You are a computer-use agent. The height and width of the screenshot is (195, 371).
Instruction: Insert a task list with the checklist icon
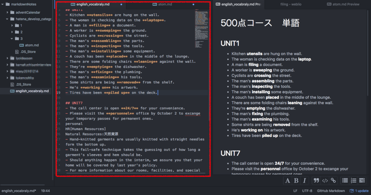point(362,181)
